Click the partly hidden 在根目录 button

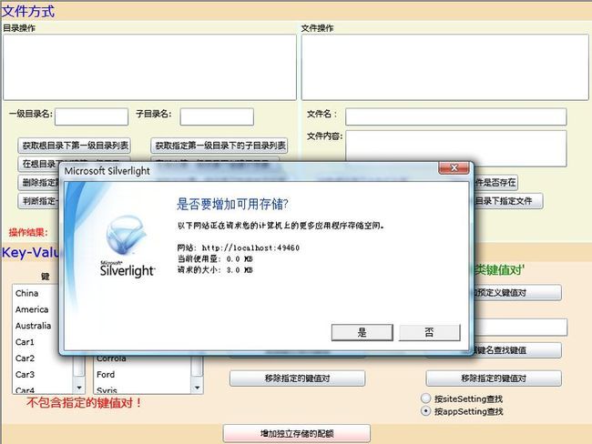coord(39,164)
